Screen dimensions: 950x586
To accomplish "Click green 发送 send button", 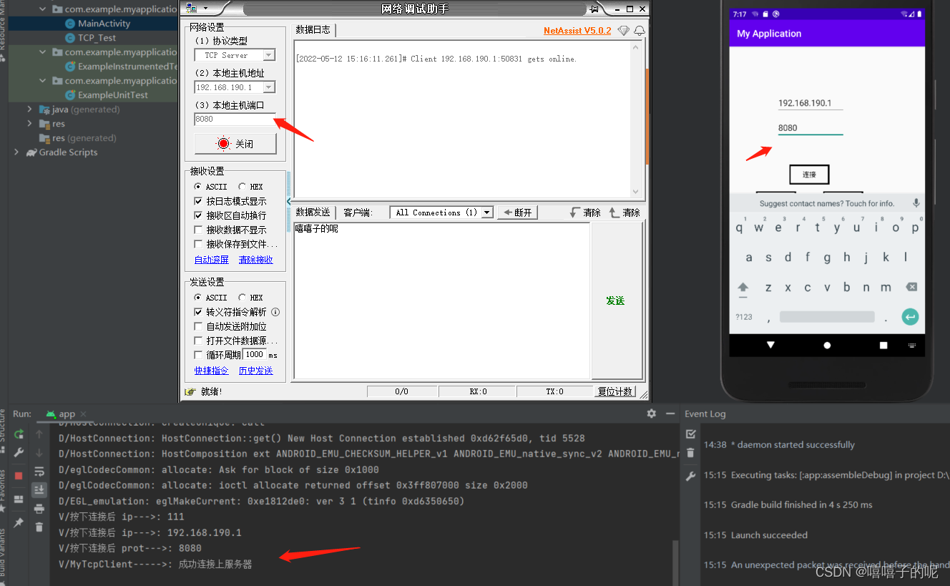I will 615,301.
